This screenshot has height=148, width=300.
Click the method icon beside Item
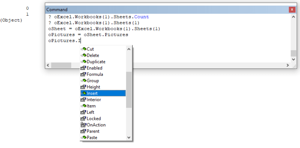83,106
